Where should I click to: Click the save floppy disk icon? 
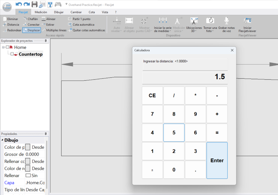[x=34, y=4]
